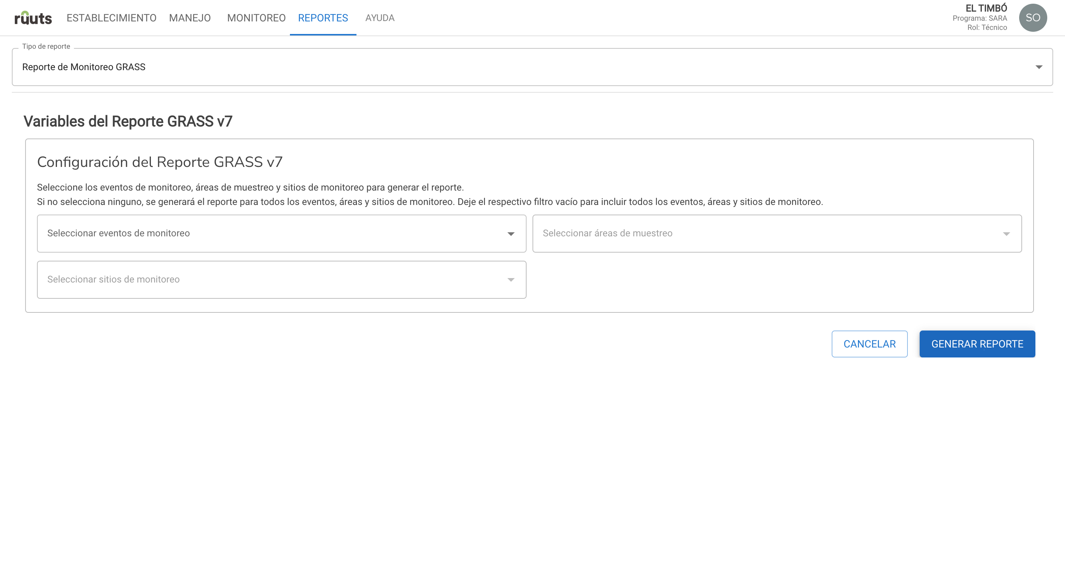Open the AYUDA section
Image resolution: width=1065 pixels, height=582 pixels.
click(379, 18)
